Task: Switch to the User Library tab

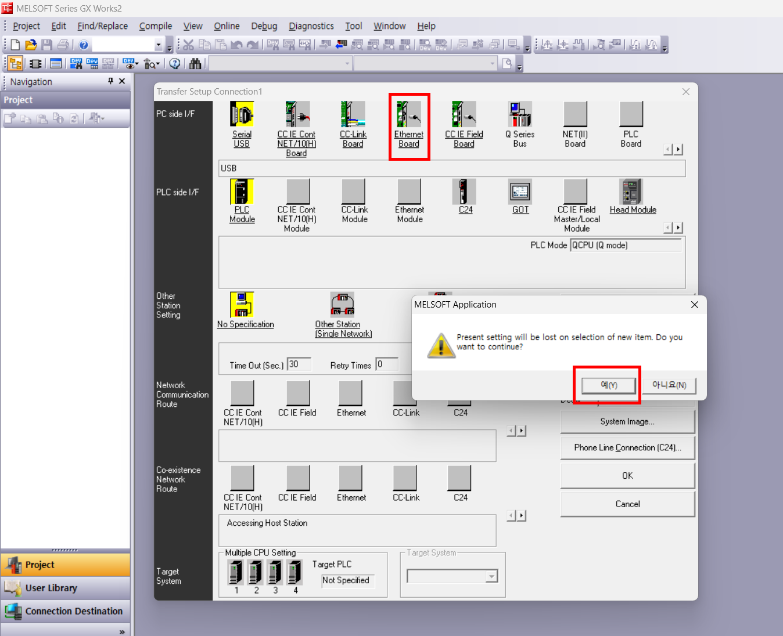Action: [x=66, y=588]
